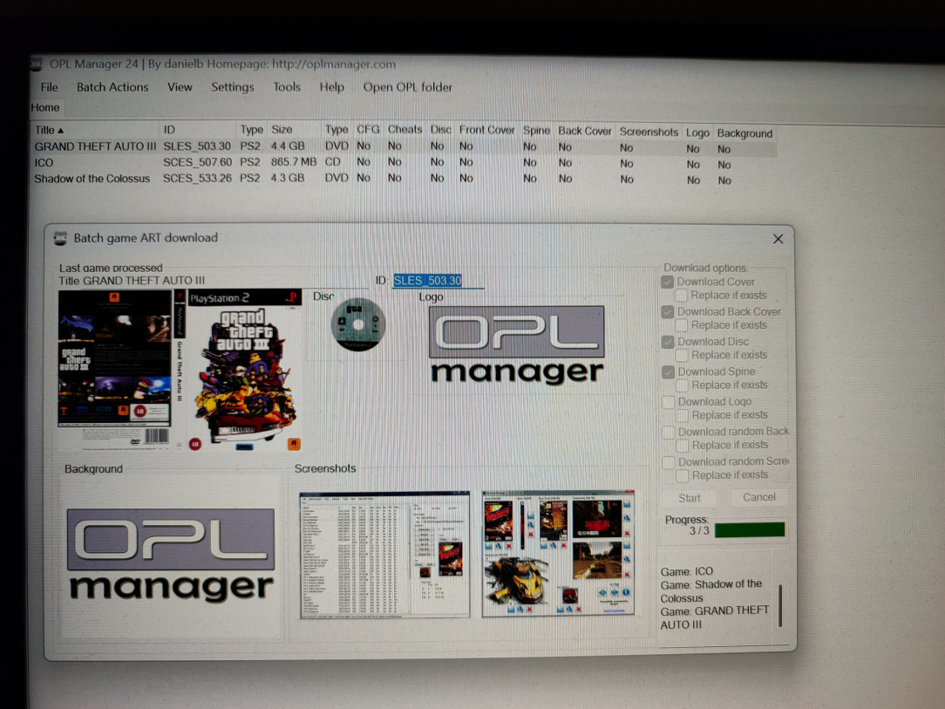Click the Screenshots column header
Image resolution: width=945 pixels, height=709 pixels.
[649, 132]
